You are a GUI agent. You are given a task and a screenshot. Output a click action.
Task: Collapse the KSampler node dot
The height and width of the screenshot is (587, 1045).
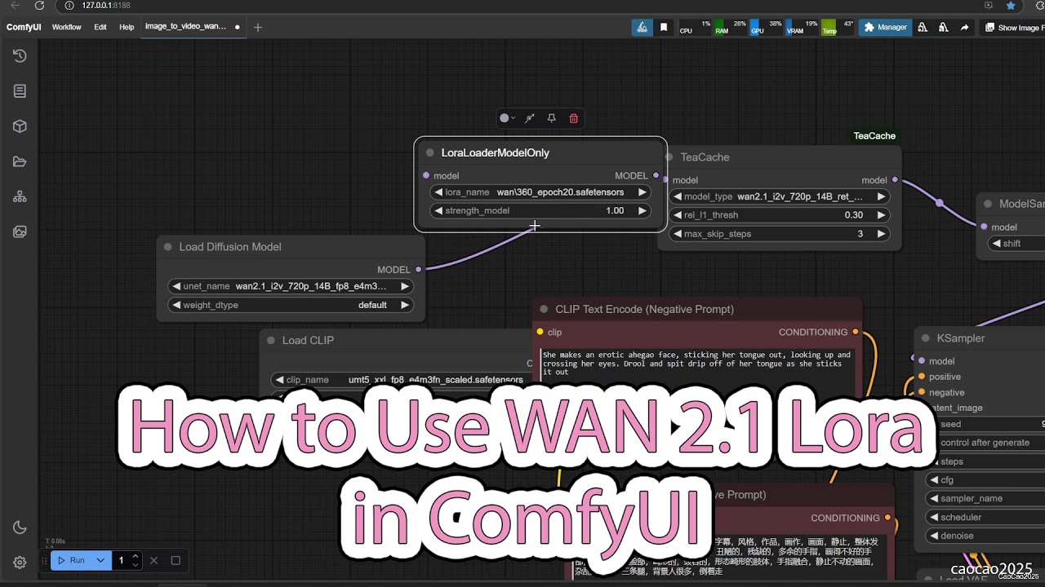tap(926, 338)
